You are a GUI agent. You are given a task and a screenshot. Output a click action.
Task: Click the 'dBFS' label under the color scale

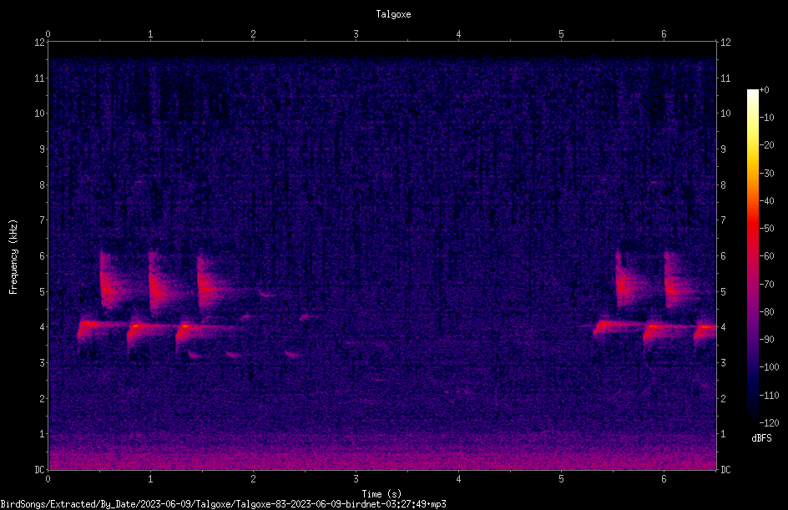[761, 438]
